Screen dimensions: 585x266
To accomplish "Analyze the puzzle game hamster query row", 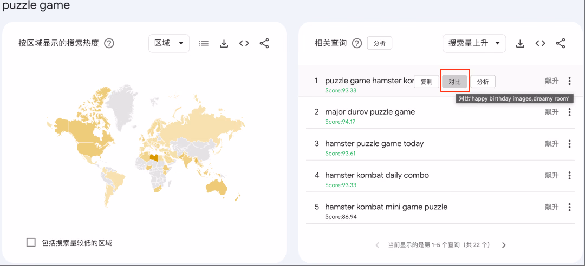I will click(x=483, y=82).
